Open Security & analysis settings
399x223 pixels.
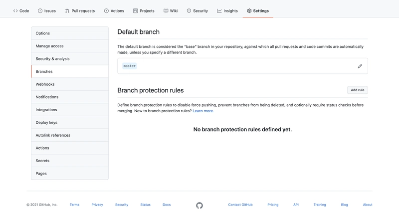[x=70, y=59]
